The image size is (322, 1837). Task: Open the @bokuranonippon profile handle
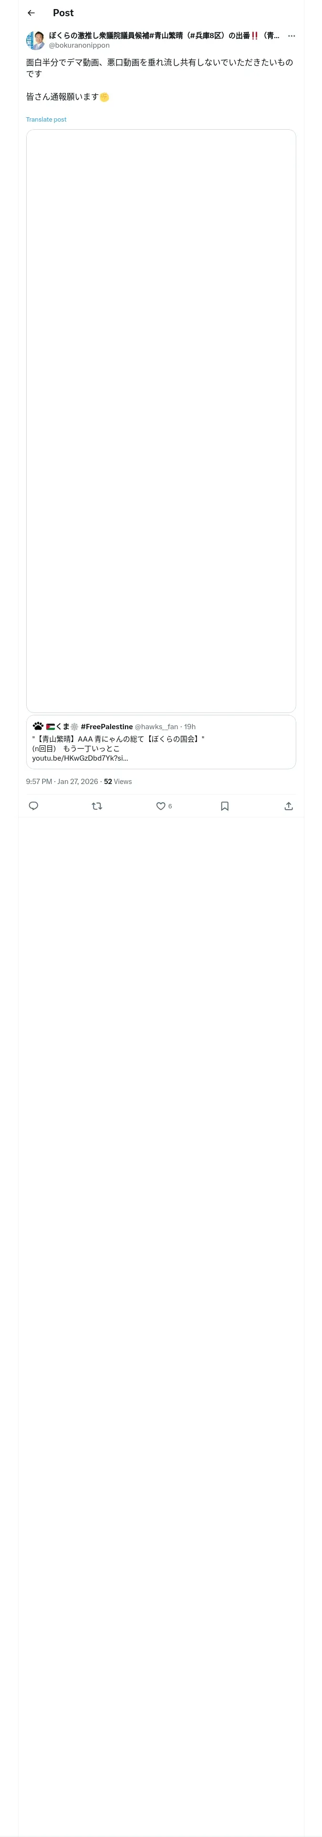click(79, 46)
